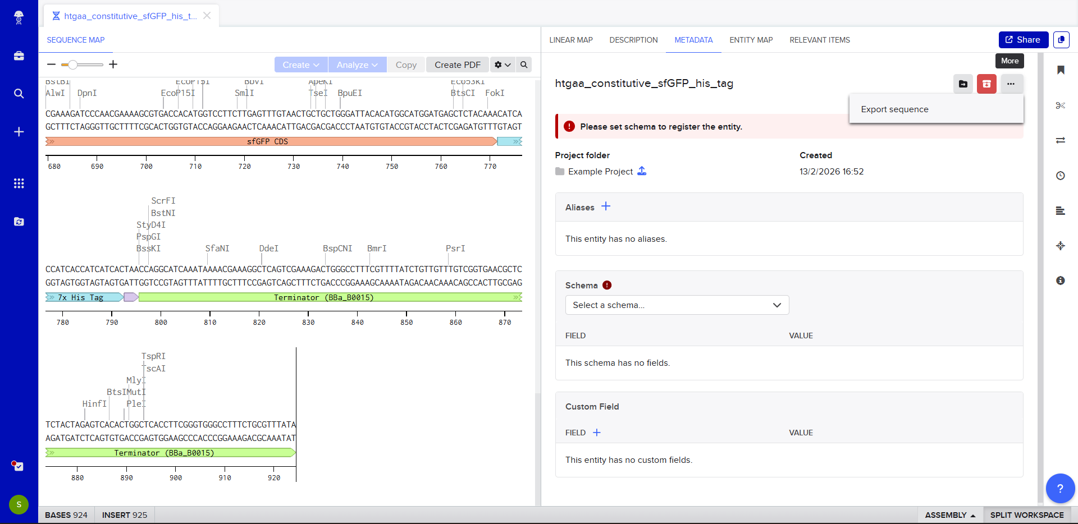1078x524 pixels.
Task: Open the projects briefcase icon
Action: [19, 56]
